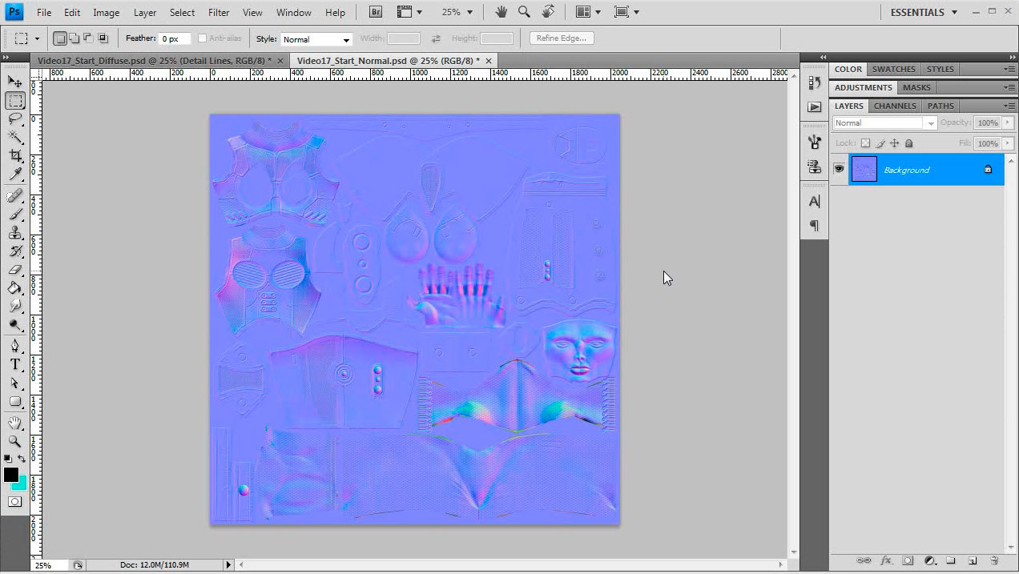Select the Crop tool
Viewport: 1019px width, 574px height.
click(14, 155)
